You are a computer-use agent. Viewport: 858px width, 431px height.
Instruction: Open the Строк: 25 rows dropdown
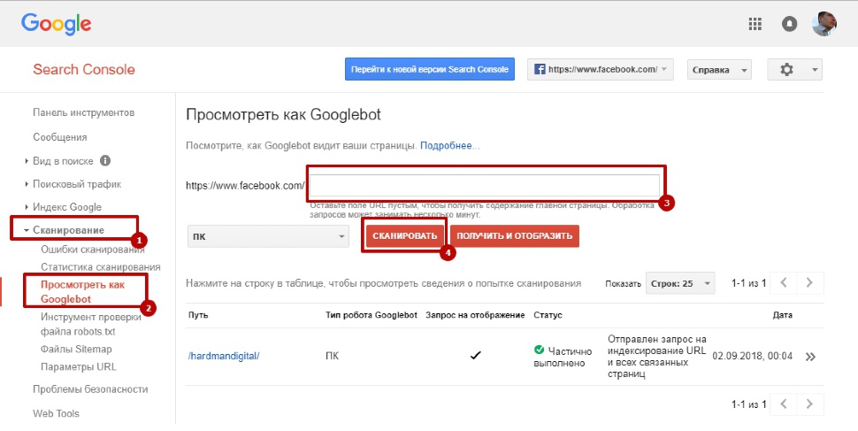[x=680, y=284]
